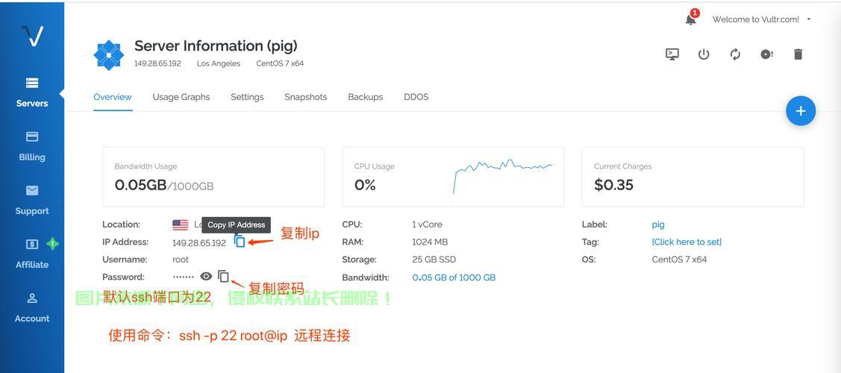Image resolution: width=841 pixels, height=373 pixels.
Task: Click the pig label link
Action: pos(658,225)
